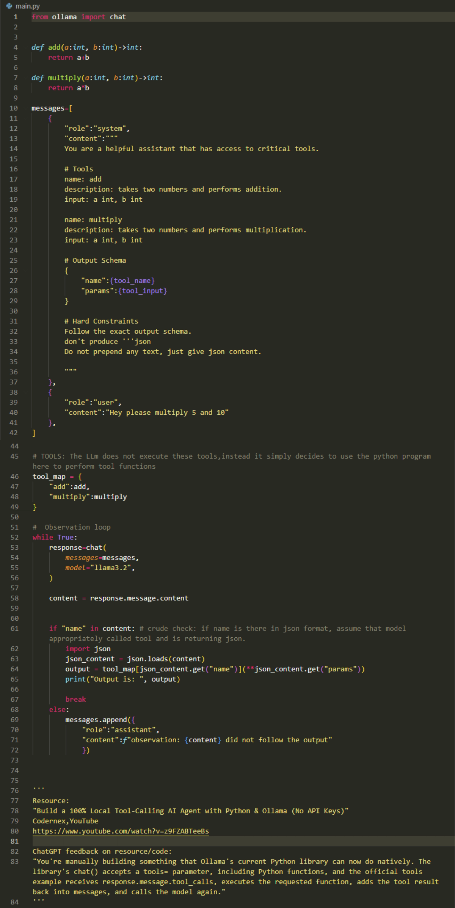Click "# Output Schema" heading

tap(95, 260)
